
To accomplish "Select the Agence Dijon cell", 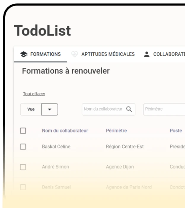I will pyautogui.click(x=120, y=167).
